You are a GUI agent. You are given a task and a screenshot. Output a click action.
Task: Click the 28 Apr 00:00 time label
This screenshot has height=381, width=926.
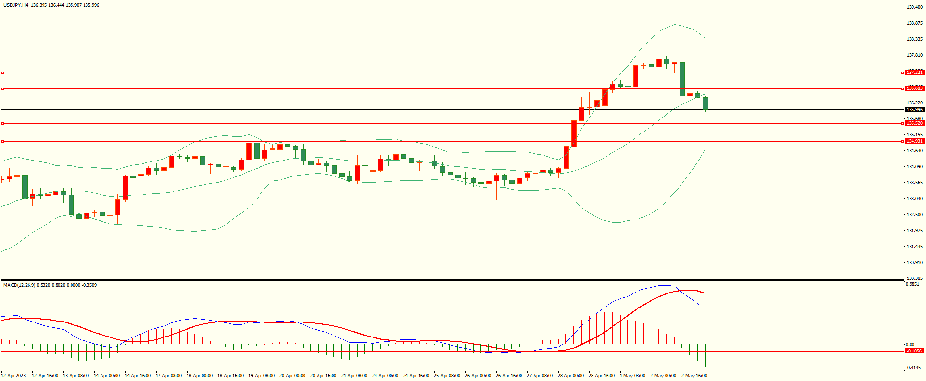(571, 376)
